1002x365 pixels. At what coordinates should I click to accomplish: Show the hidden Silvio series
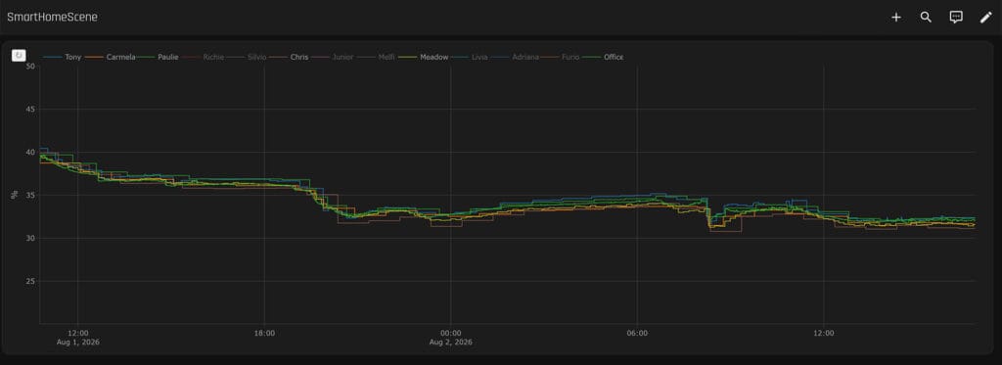(246, 57)
